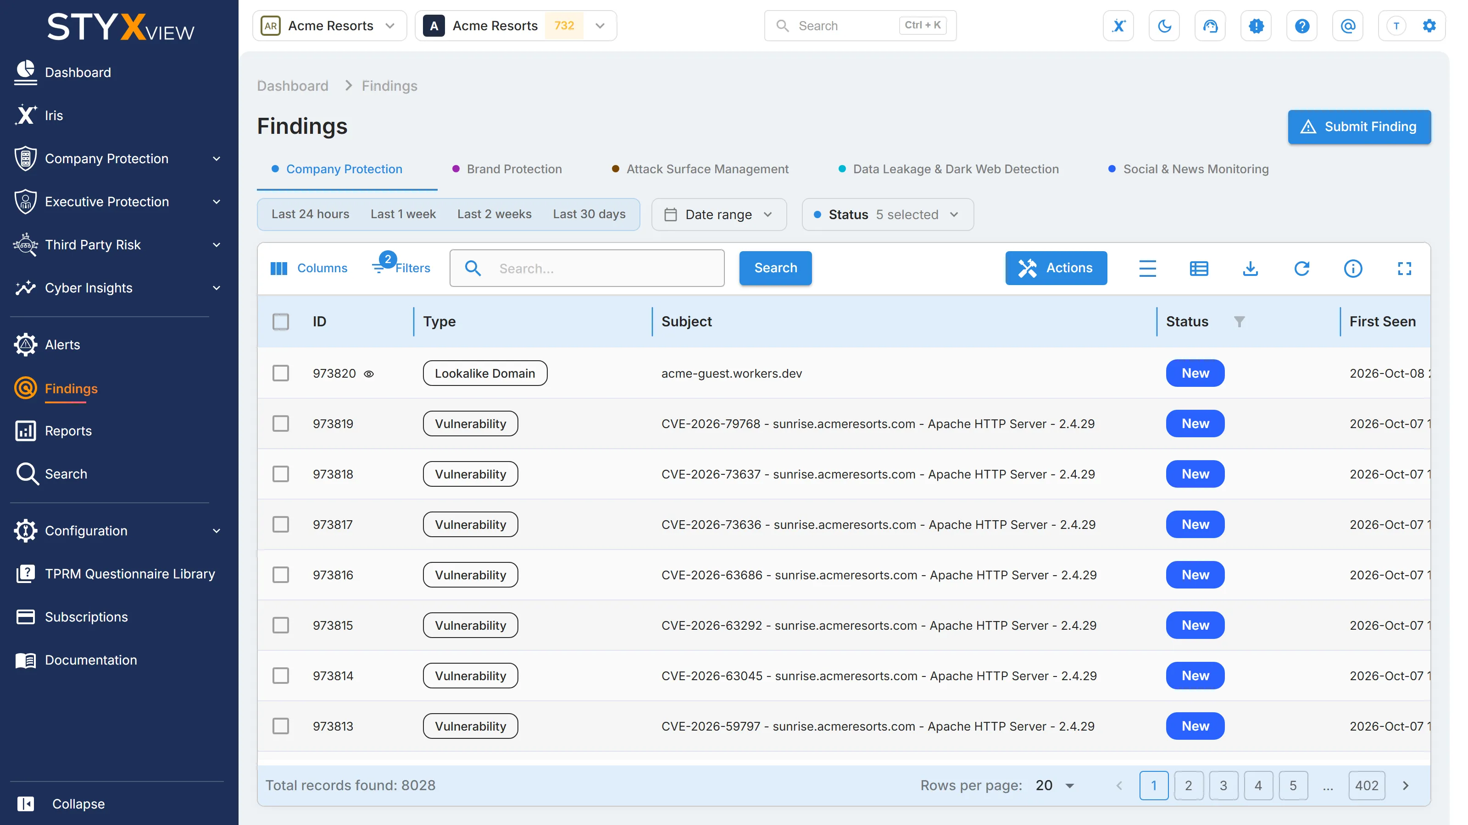Open Rows per page dropdown

[x=1055, y=786]
